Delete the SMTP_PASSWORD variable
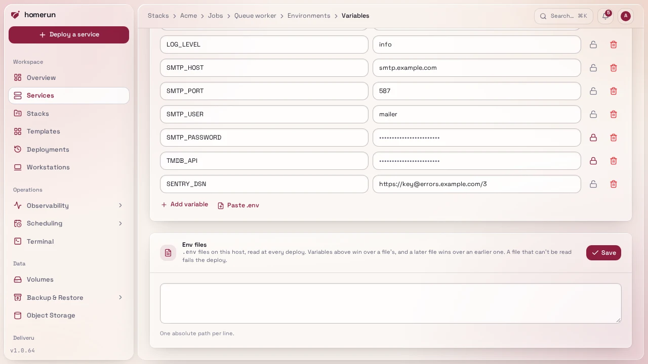 click(x=614, y=138)
